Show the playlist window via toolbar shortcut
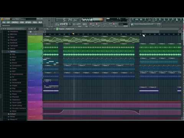The image size is (184, 138). point(133,20)
